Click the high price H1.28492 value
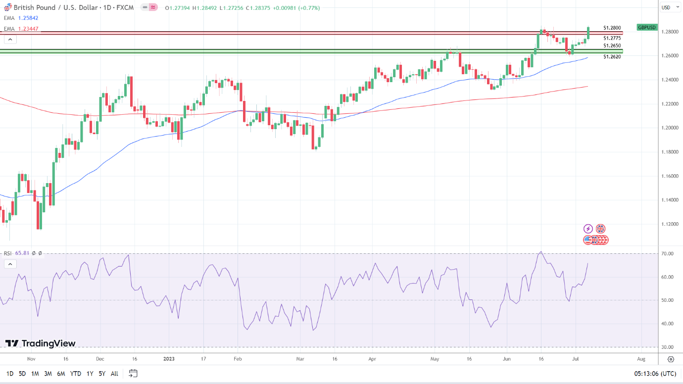 click(205, 8)
